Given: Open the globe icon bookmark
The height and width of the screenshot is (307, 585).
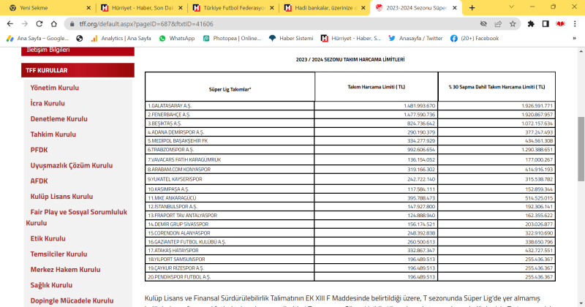Looking at the screenshot, I should pos(79,39).
